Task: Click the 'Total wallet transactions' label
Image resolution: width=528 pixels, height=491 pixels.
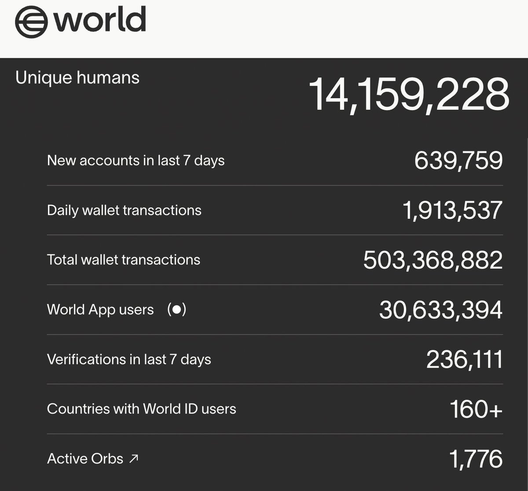Action: [124, 260]
